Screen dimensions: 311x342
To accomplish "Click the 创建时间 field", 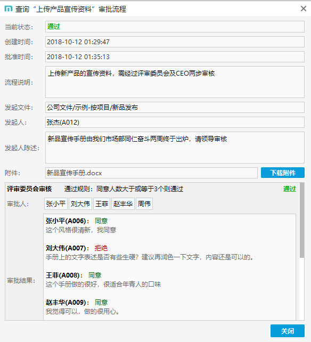I will click(x=175, y=42).
